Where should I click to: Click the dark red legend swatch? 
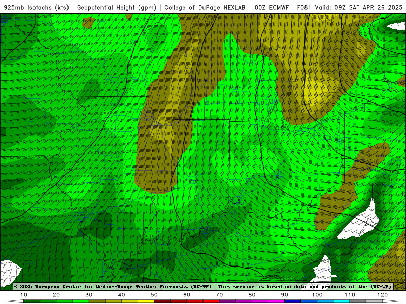[162, 301]
